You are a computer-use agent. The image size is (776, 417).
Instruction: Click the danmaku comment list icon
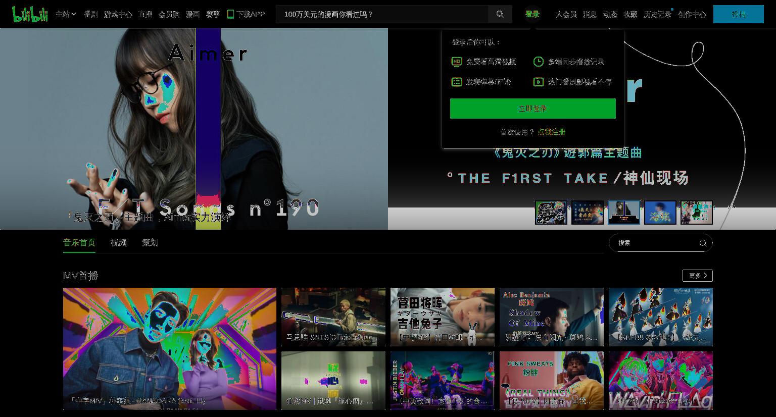(457, 82)
